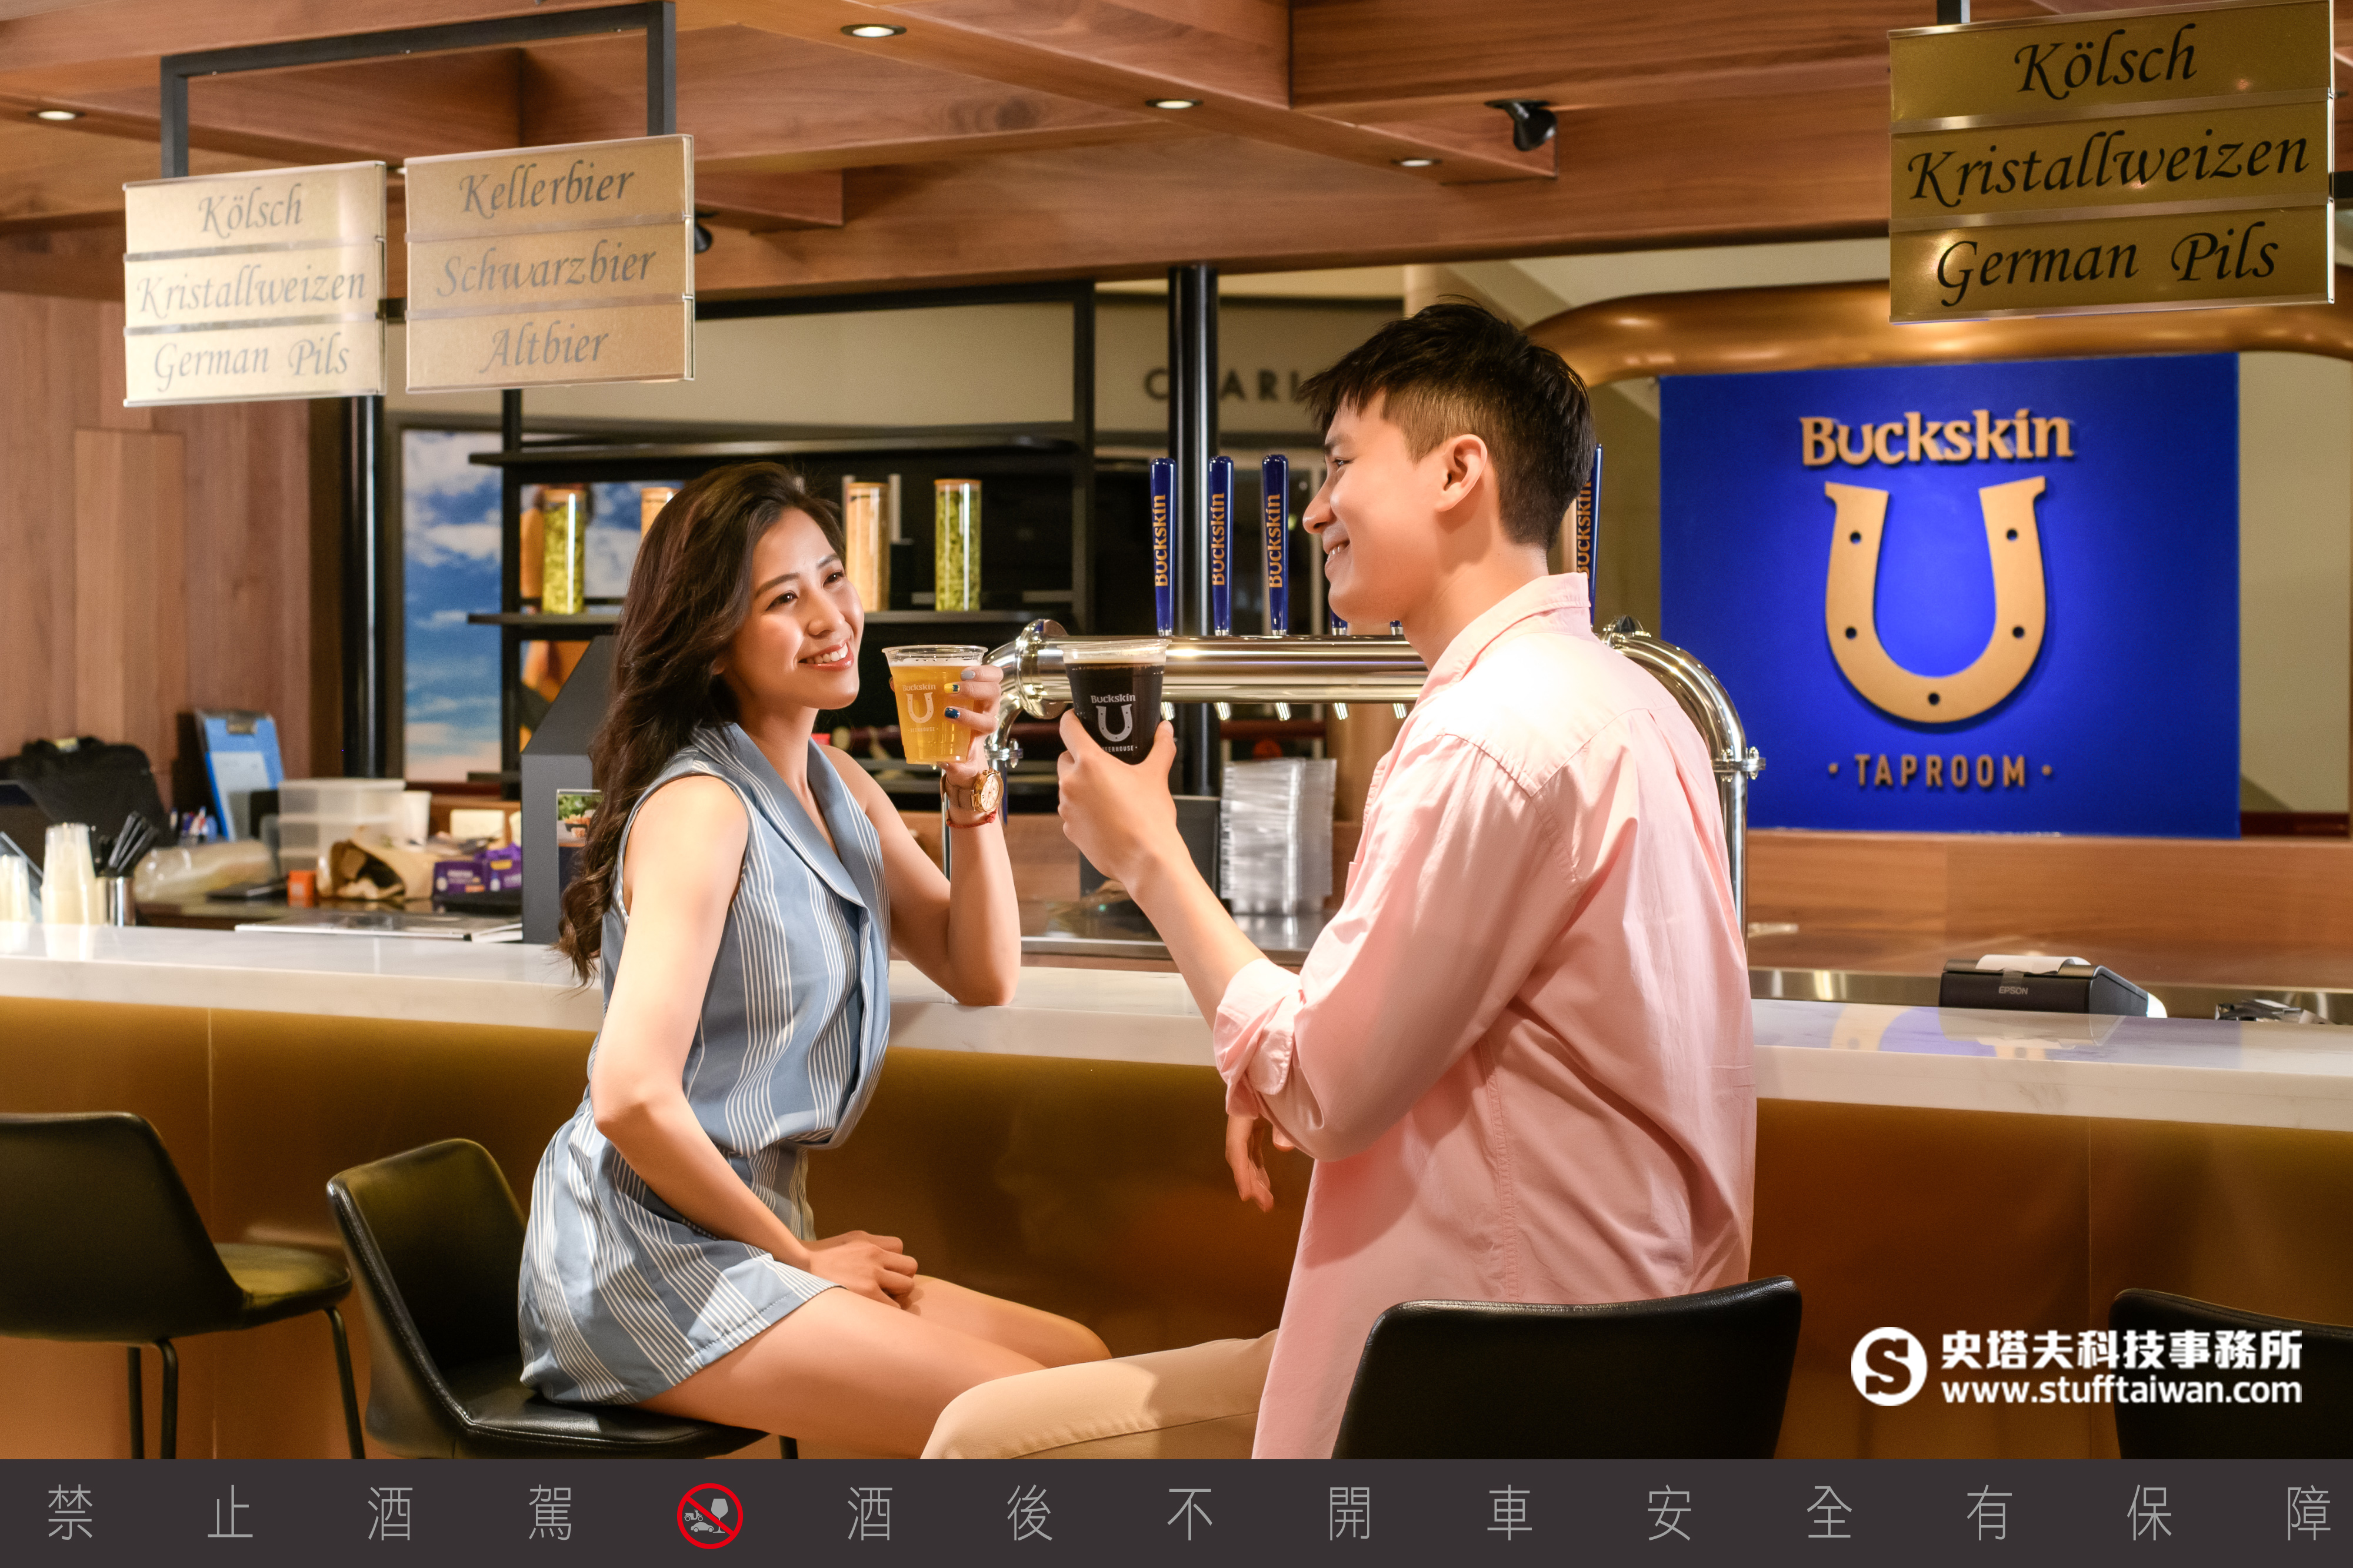
Task: Select "Kölsch" on the silver hanging sign
Action: (x=250, y=209)
